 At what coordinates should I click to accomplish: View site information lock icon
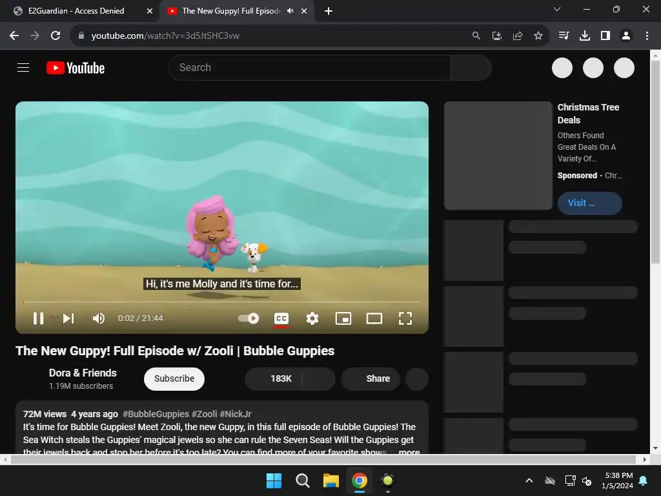click(x=81, y=36)
